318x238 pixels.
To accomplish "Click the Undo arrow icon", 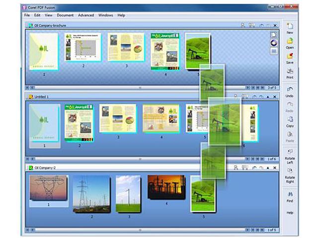I will pyautogui.click(x=290, y=89).
